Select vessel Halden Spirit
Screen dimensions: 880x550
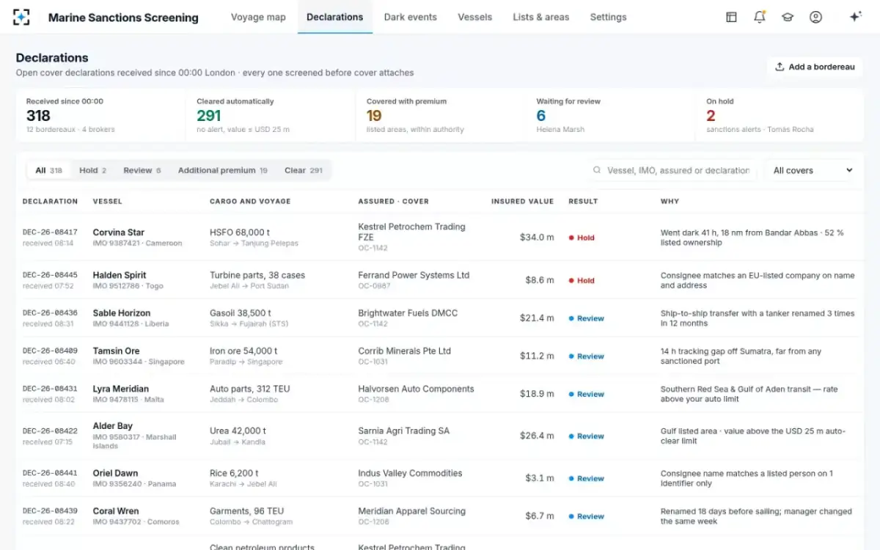pyautogui.click(x=120, y=275)
